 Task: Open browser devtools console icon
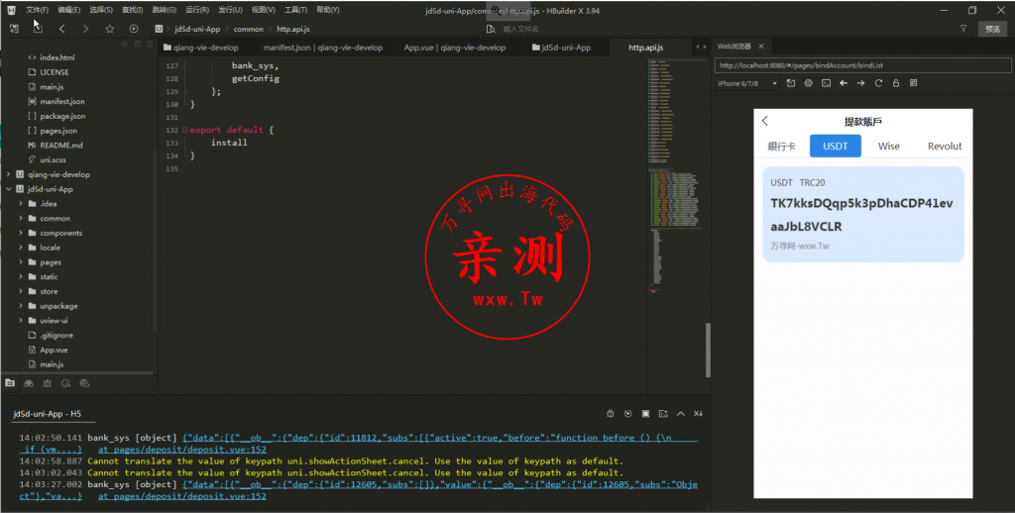[x=825, y=83]
